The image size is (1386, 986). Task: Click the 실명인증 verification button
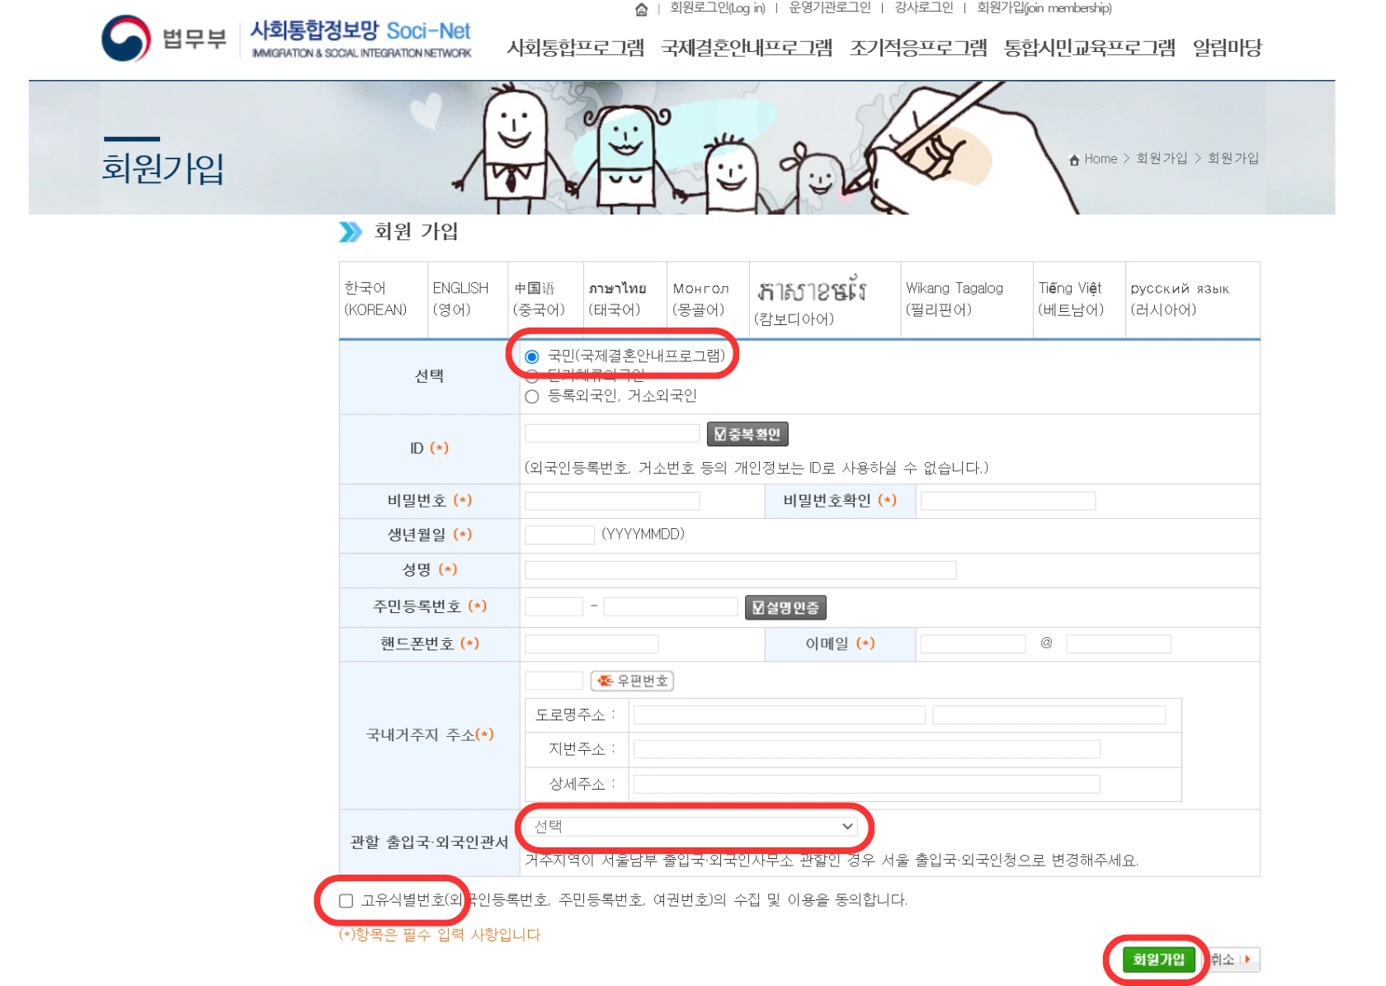tap(785, 608)
